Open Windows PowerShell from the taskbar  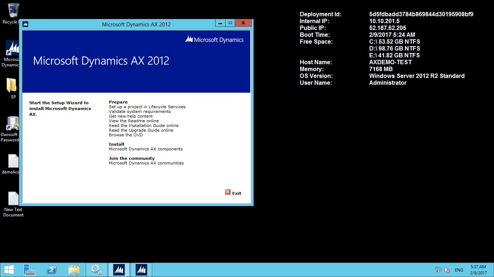pos(52,269)
